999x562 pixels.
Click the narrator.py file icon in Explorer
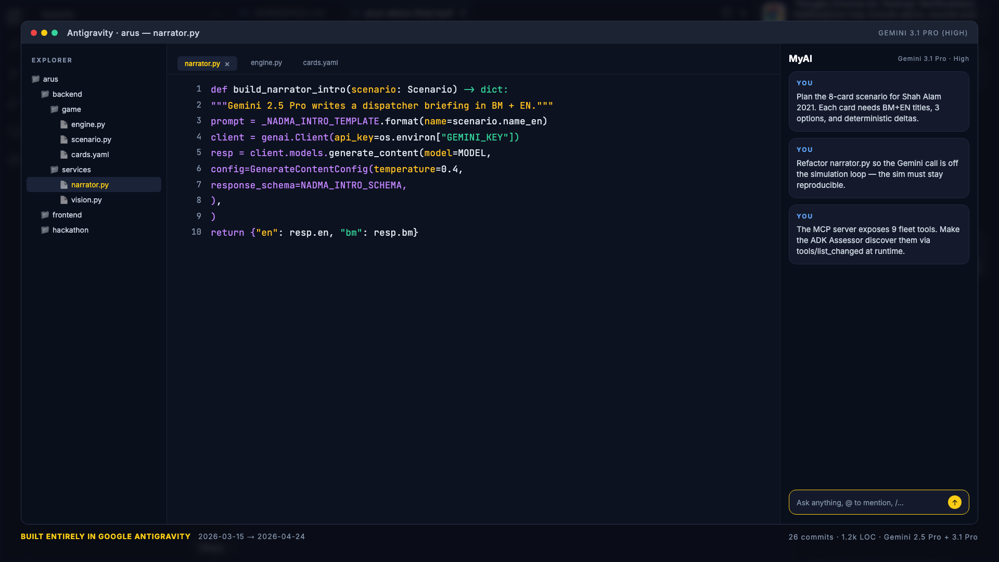point(63,185)
